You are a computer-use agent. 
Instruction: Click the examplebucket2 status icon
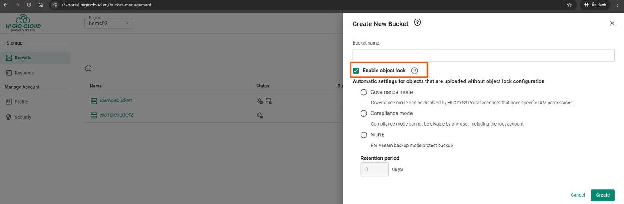pos(260,115)
